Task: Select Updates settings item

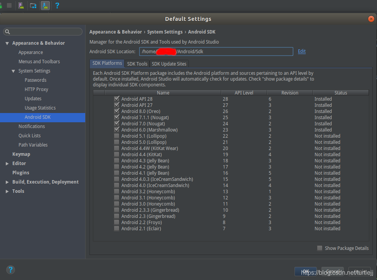Action: pyautogui.click(x=33, y=99)
